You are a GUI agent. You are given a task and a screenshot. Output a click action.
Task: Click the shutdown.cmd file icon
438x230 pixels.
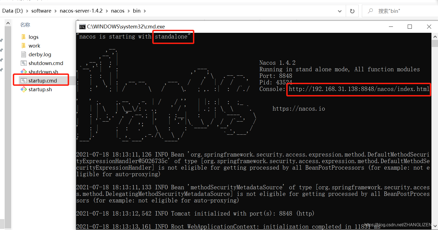(24, 63)
